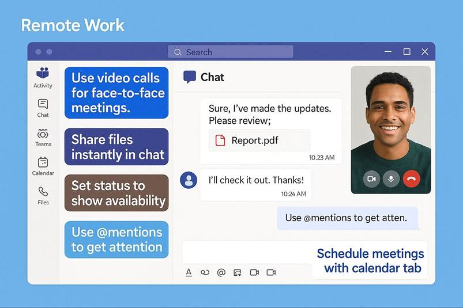Open the Calendar in the sidebar
Viewport: 463px width, 308px height.
coord(43,165)
